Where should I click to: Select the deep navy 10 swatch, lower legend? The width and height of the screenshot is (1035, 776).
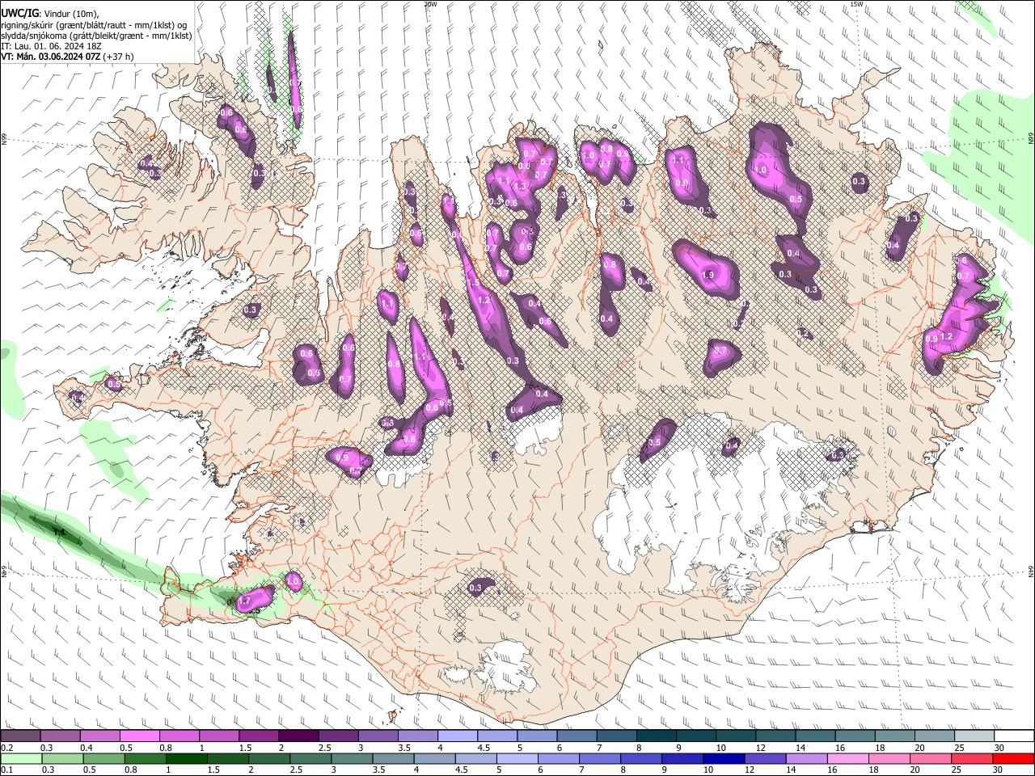pyautogui.click(x=723, y=758)
